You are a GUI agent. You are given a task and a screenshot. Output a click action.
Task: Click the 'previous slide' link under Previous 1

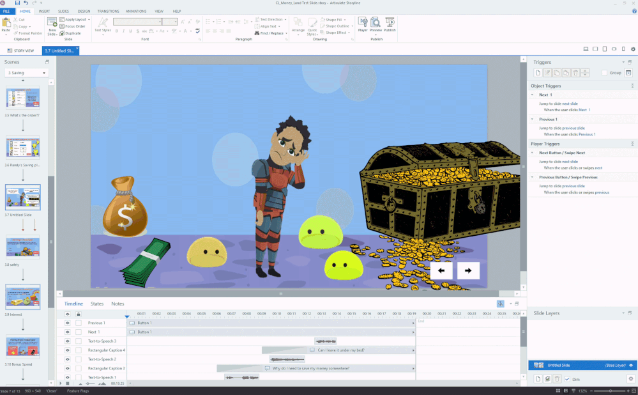tap(573, 128)
